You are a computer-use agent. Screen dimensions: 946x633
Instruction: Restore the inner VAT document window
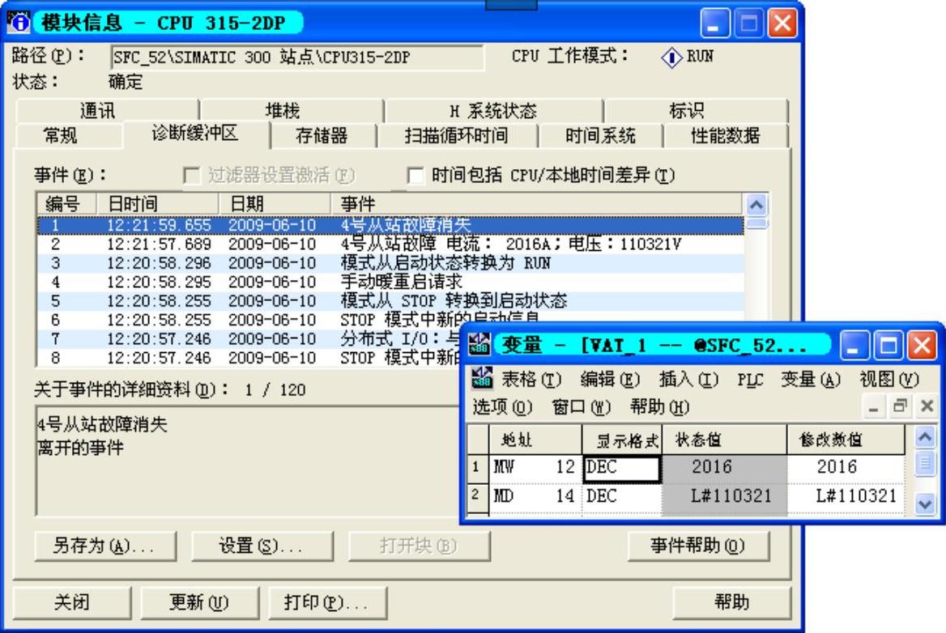click(x=900, y=407)
